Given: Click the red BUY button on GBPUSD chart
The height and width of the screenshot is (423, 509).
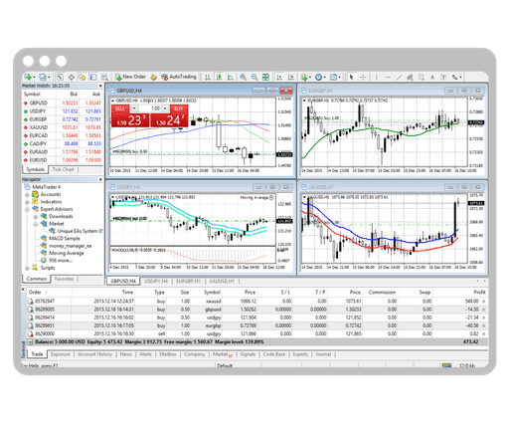Looking at the screenshot, I should (x=179, y=108).
